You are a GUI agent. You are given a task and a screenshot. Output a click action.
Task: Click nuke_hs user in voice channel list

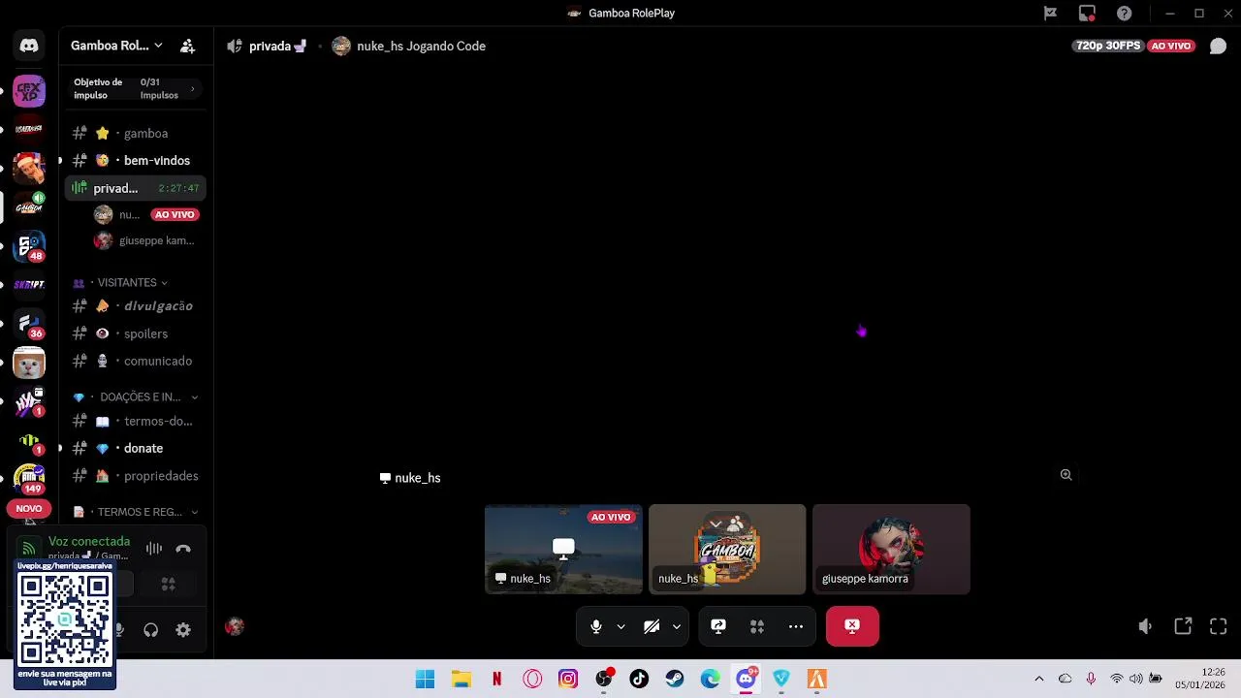[143, 214]
